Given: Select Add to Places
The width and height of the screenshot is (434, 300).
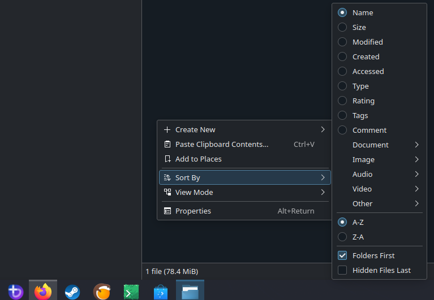Looking at the screenshot, I should point(245,159).
